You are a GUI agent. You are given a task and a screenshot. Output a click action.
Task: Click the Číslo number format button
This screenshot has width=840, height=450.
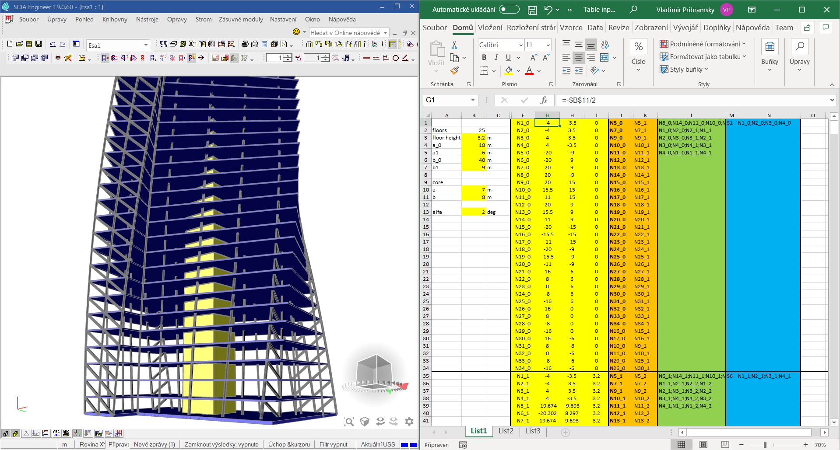tap(638, 56)
